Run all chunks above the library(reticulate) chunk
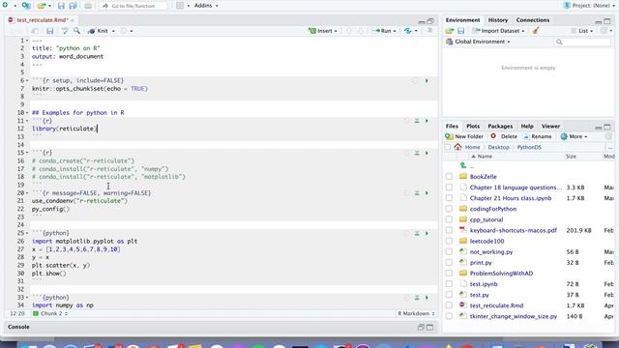 click(x=417, y=121)
